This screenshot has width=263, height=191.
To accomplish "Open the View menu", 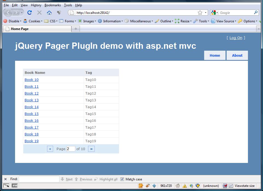I will coord(24,5).
